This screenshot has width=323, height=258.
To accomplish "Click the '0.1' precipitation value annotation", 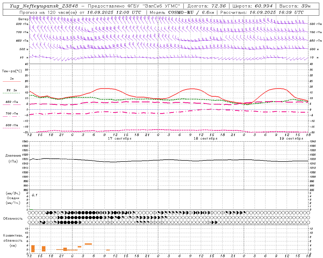I will pos(35,195).
